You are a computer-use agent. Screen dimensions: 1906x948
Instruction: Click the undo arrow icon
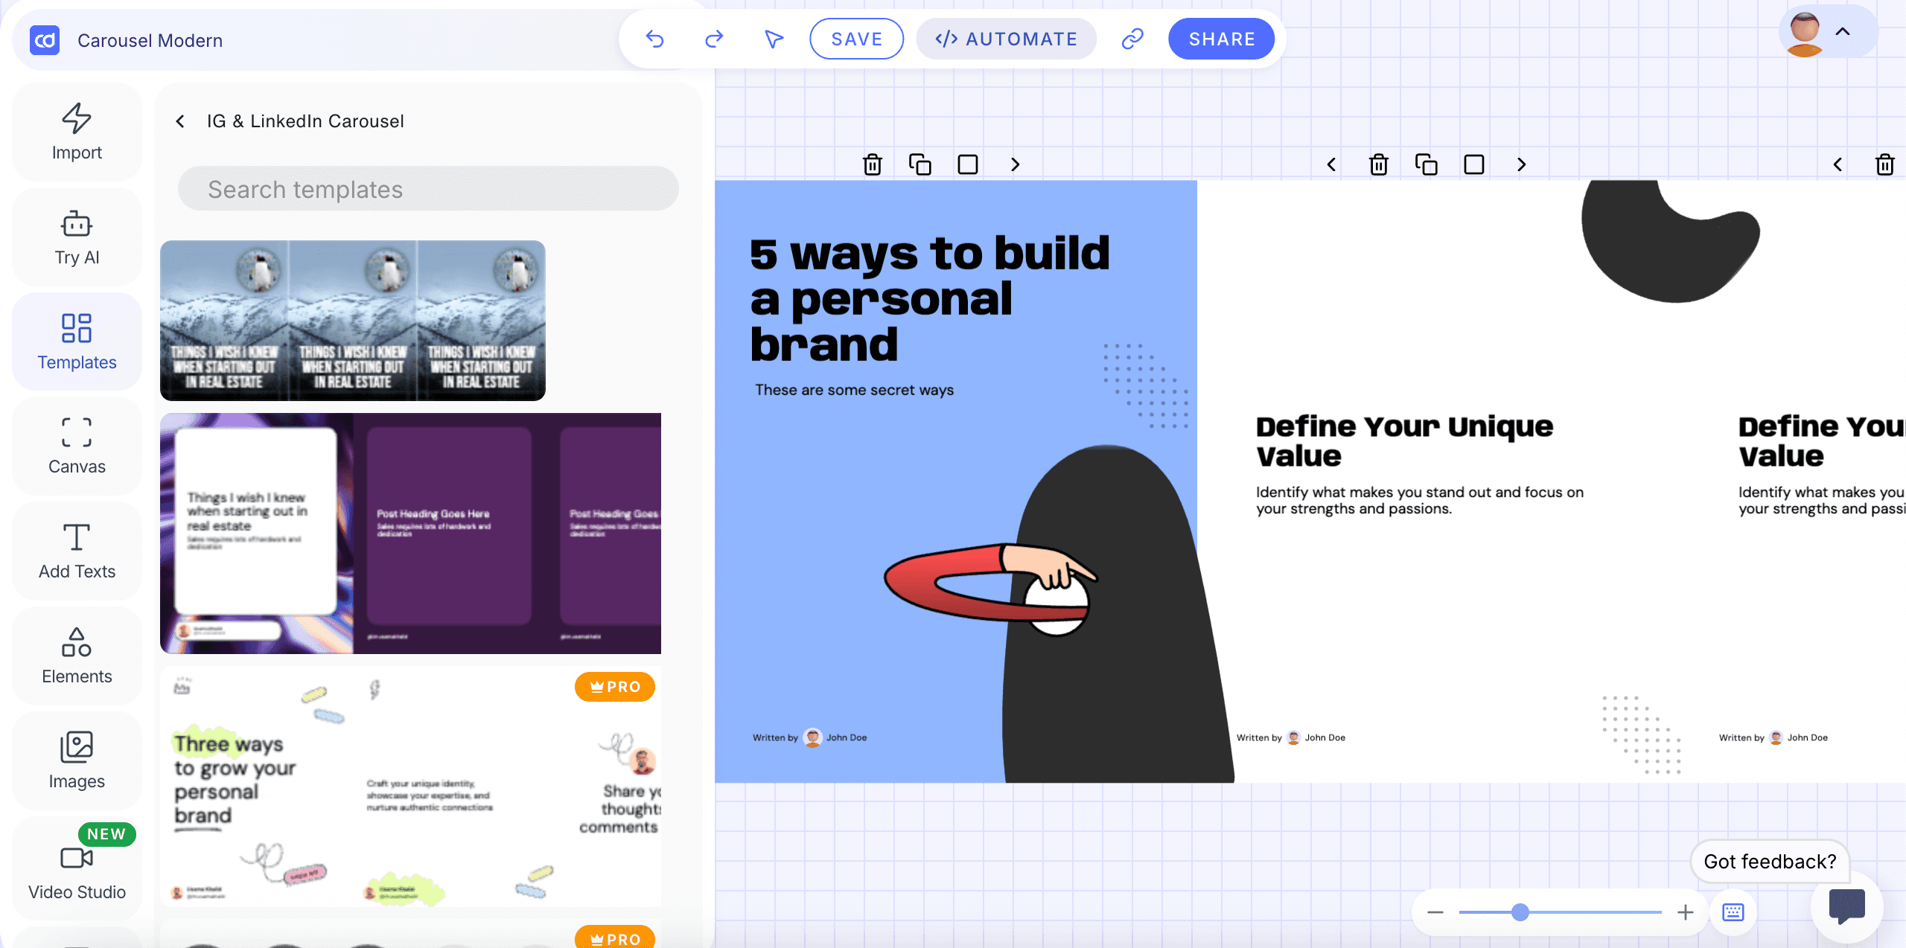(654, 39)
